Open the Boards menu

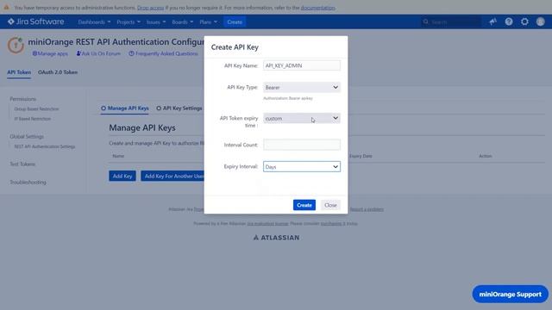point(182,22)
